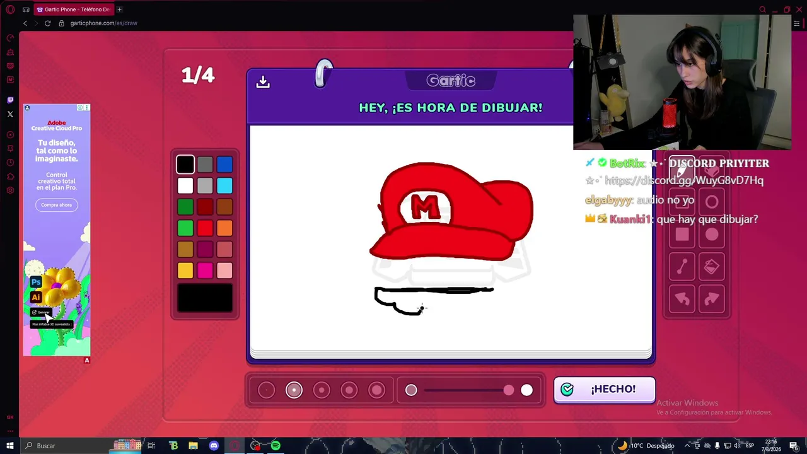The height and width of the screenshot is (454, 807).
Task: Adjust the opacity slider handle
Action: pyautogui.click(x=509, y=390)
